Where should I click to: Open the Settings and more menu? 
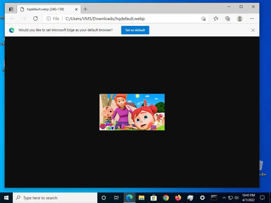(x=252, y=19)
